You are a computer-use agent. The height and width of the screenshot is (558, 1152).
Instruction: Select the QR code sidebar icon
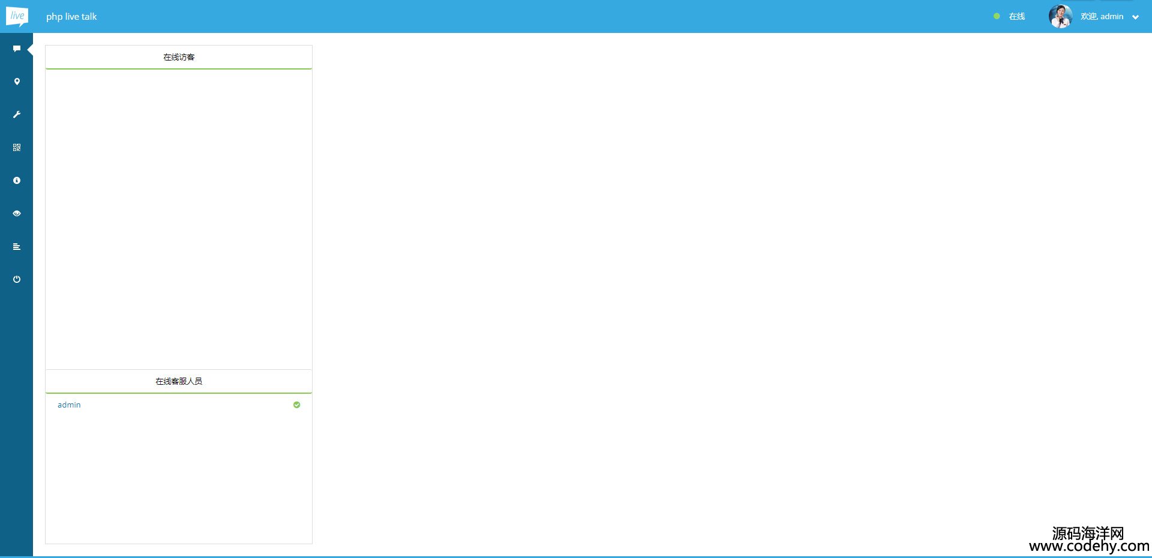tap(17, 147)
